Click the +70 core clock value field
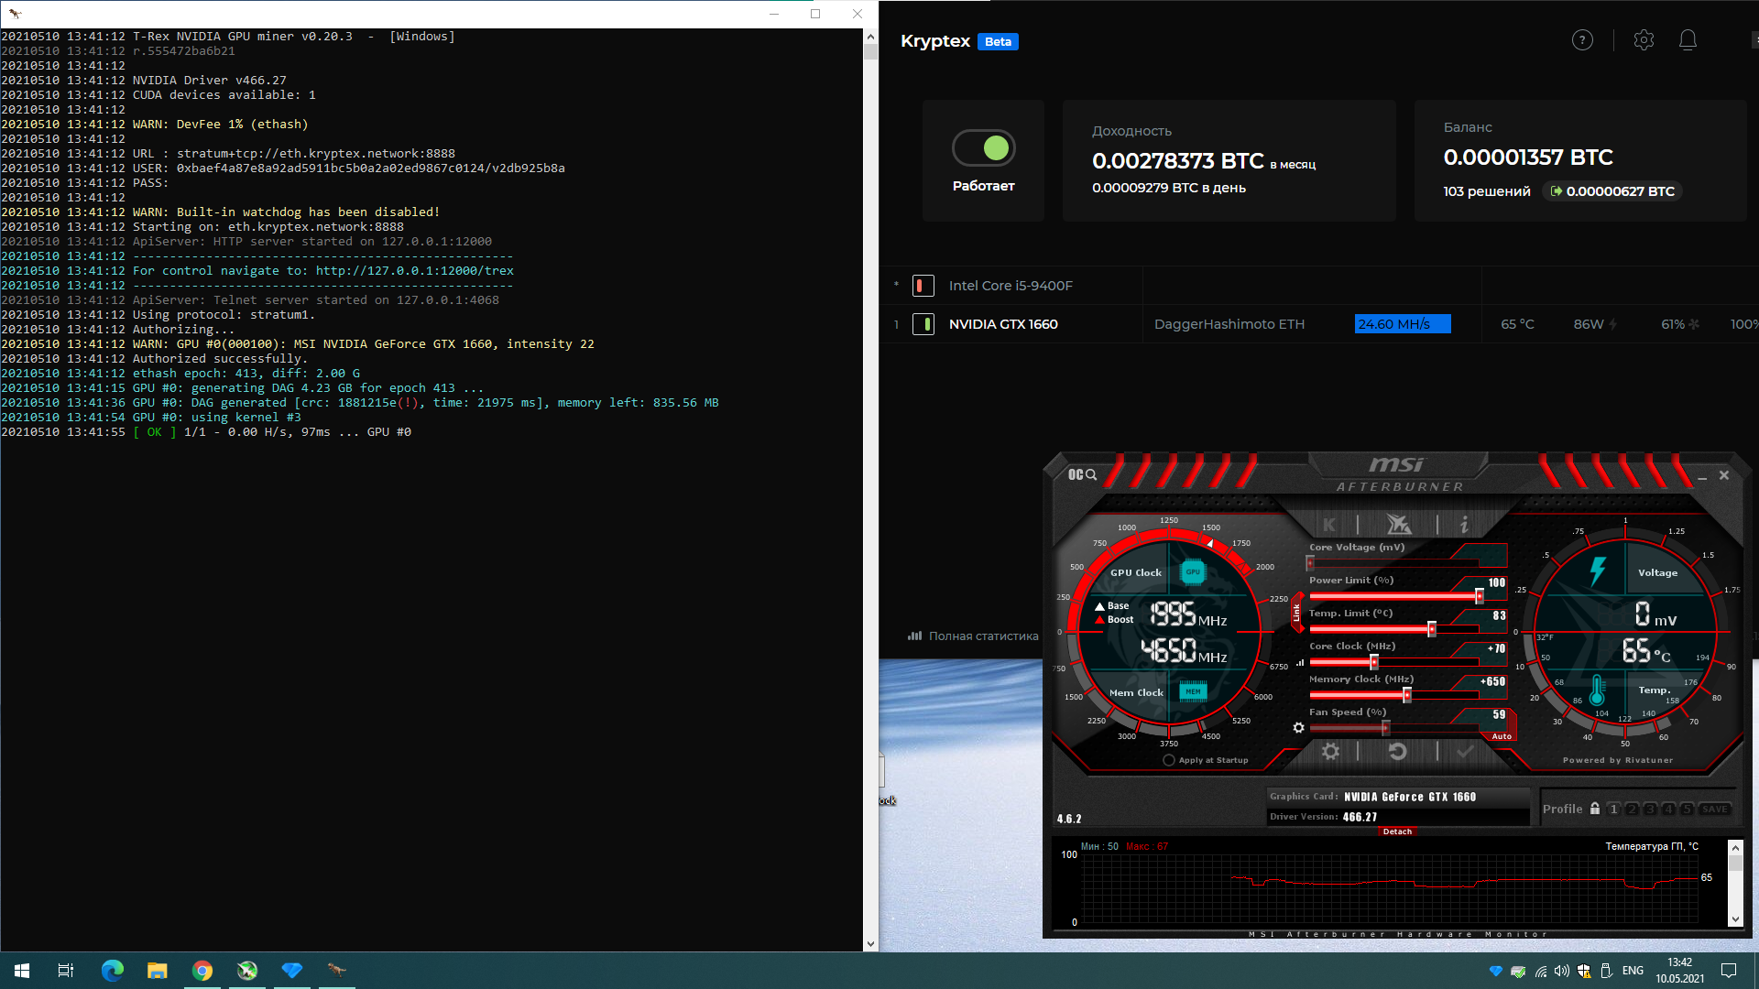Screen dimensions: 1759x989 pyautogui.click(x=1495, y=648)
